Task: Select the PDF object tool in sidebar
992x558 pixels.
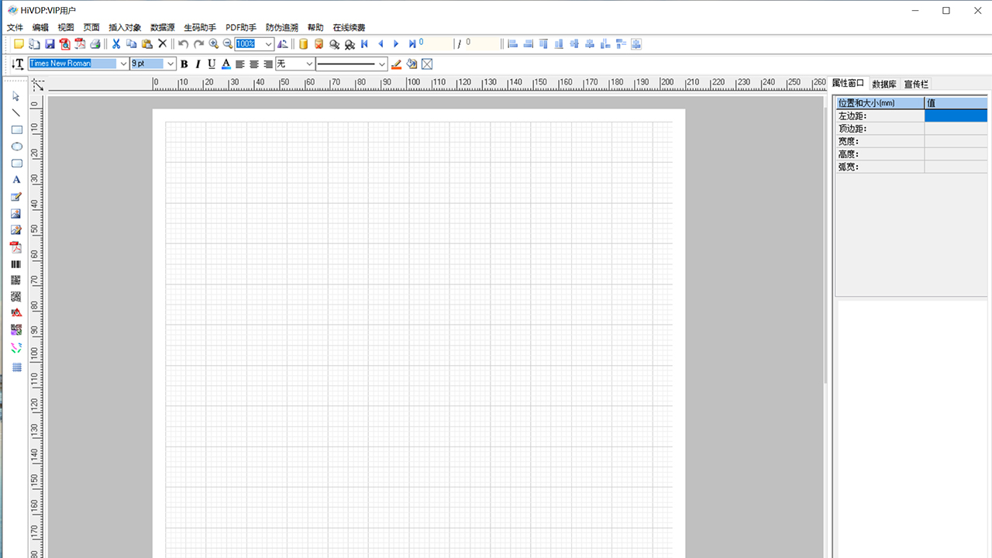Action: pos(16,247)
